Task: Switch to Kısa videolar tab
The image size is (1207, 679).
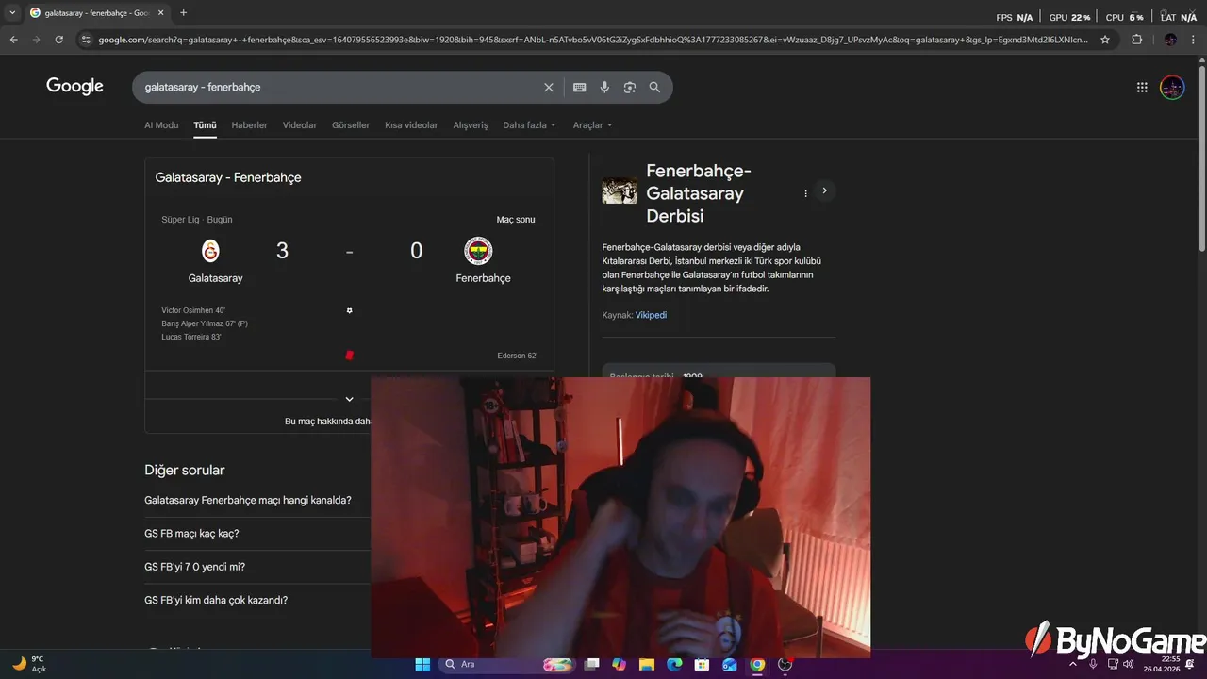Action: tap(411, 125)
